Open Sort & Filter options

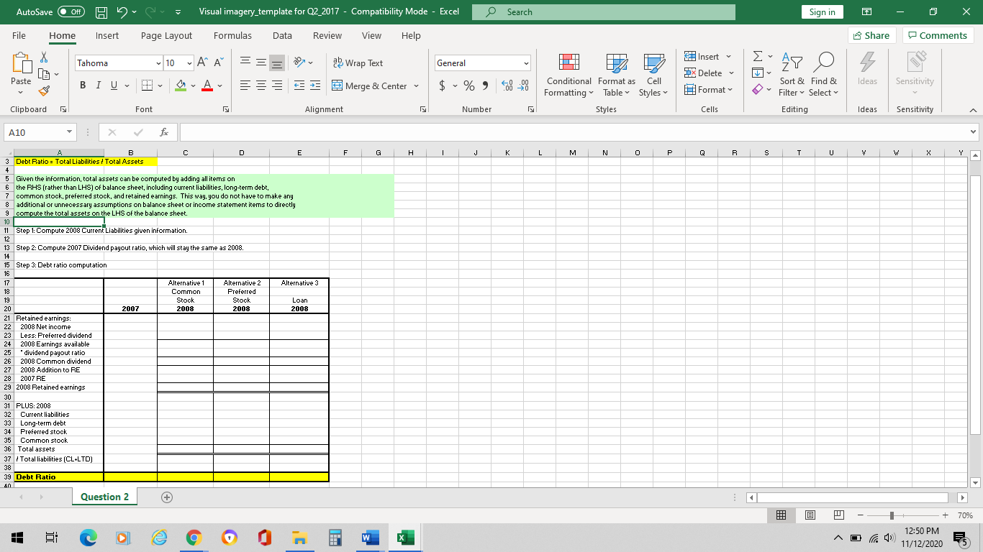click(x=791, y=75)
